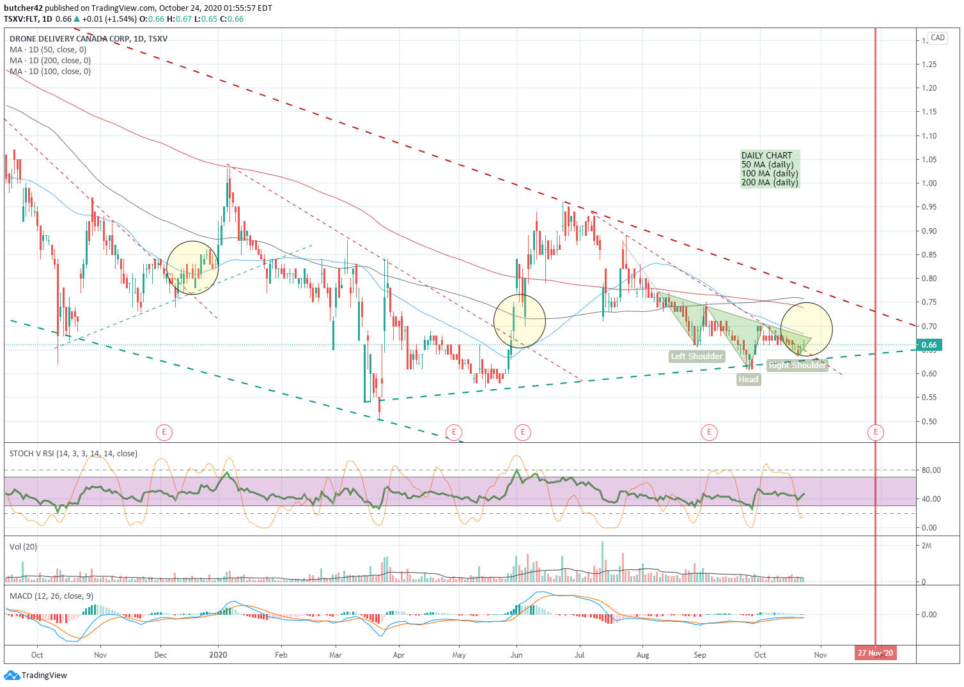964x687 pixels.
Task: Click the 'TSXV:FLT, 1D' quote header line
Action: pos(124,19)
